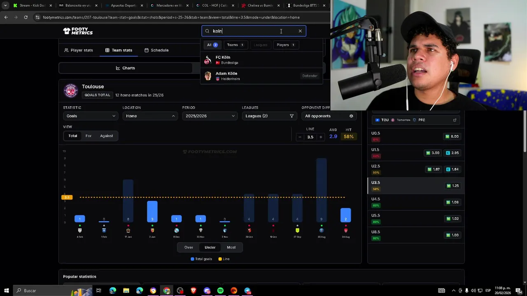
Task: Open the external link icon for TOU vs PFC
Action: 455,120
